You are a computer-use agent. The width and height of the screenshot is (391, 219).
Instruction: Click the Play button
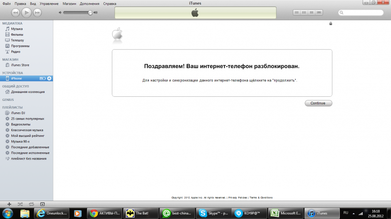[x=26, y=13]
